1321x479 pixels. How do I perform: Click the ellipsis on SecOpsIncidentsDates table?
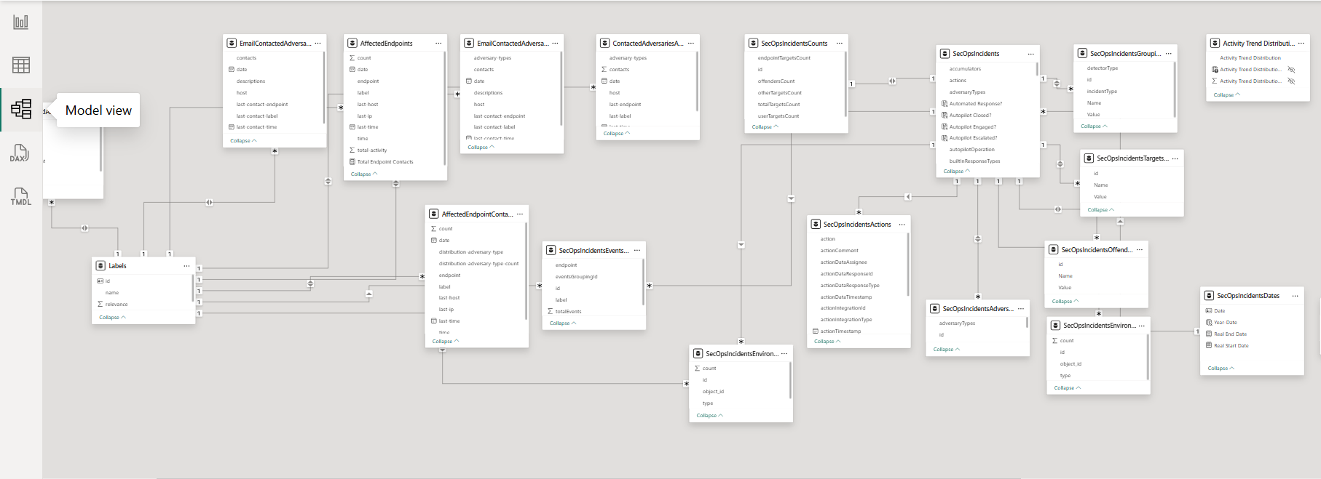pos(1295,296)
